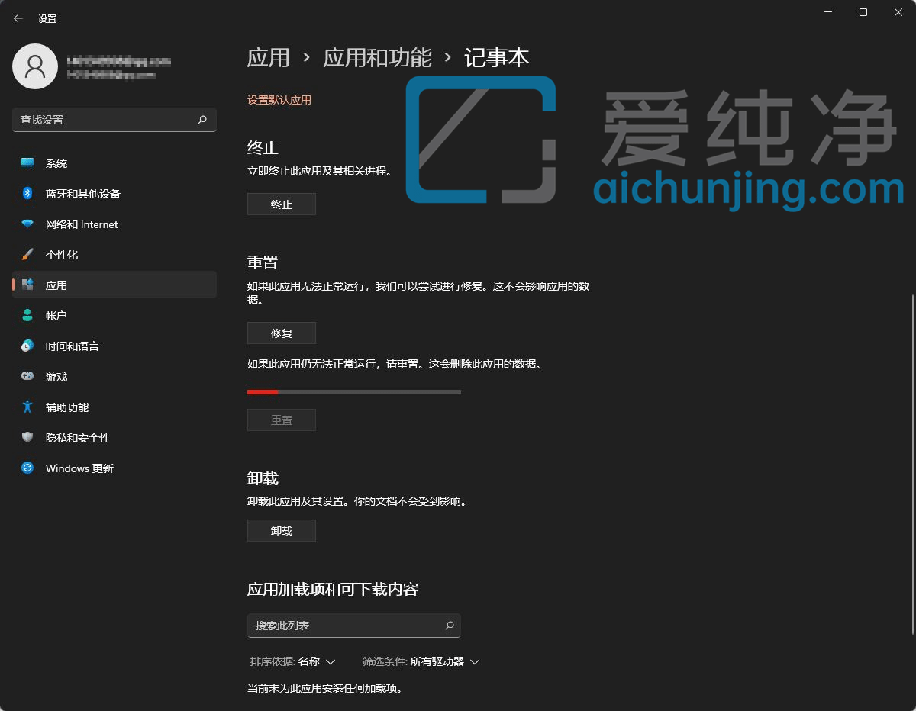Open 设置默认应用 link
916x711 pixels.
279,99
